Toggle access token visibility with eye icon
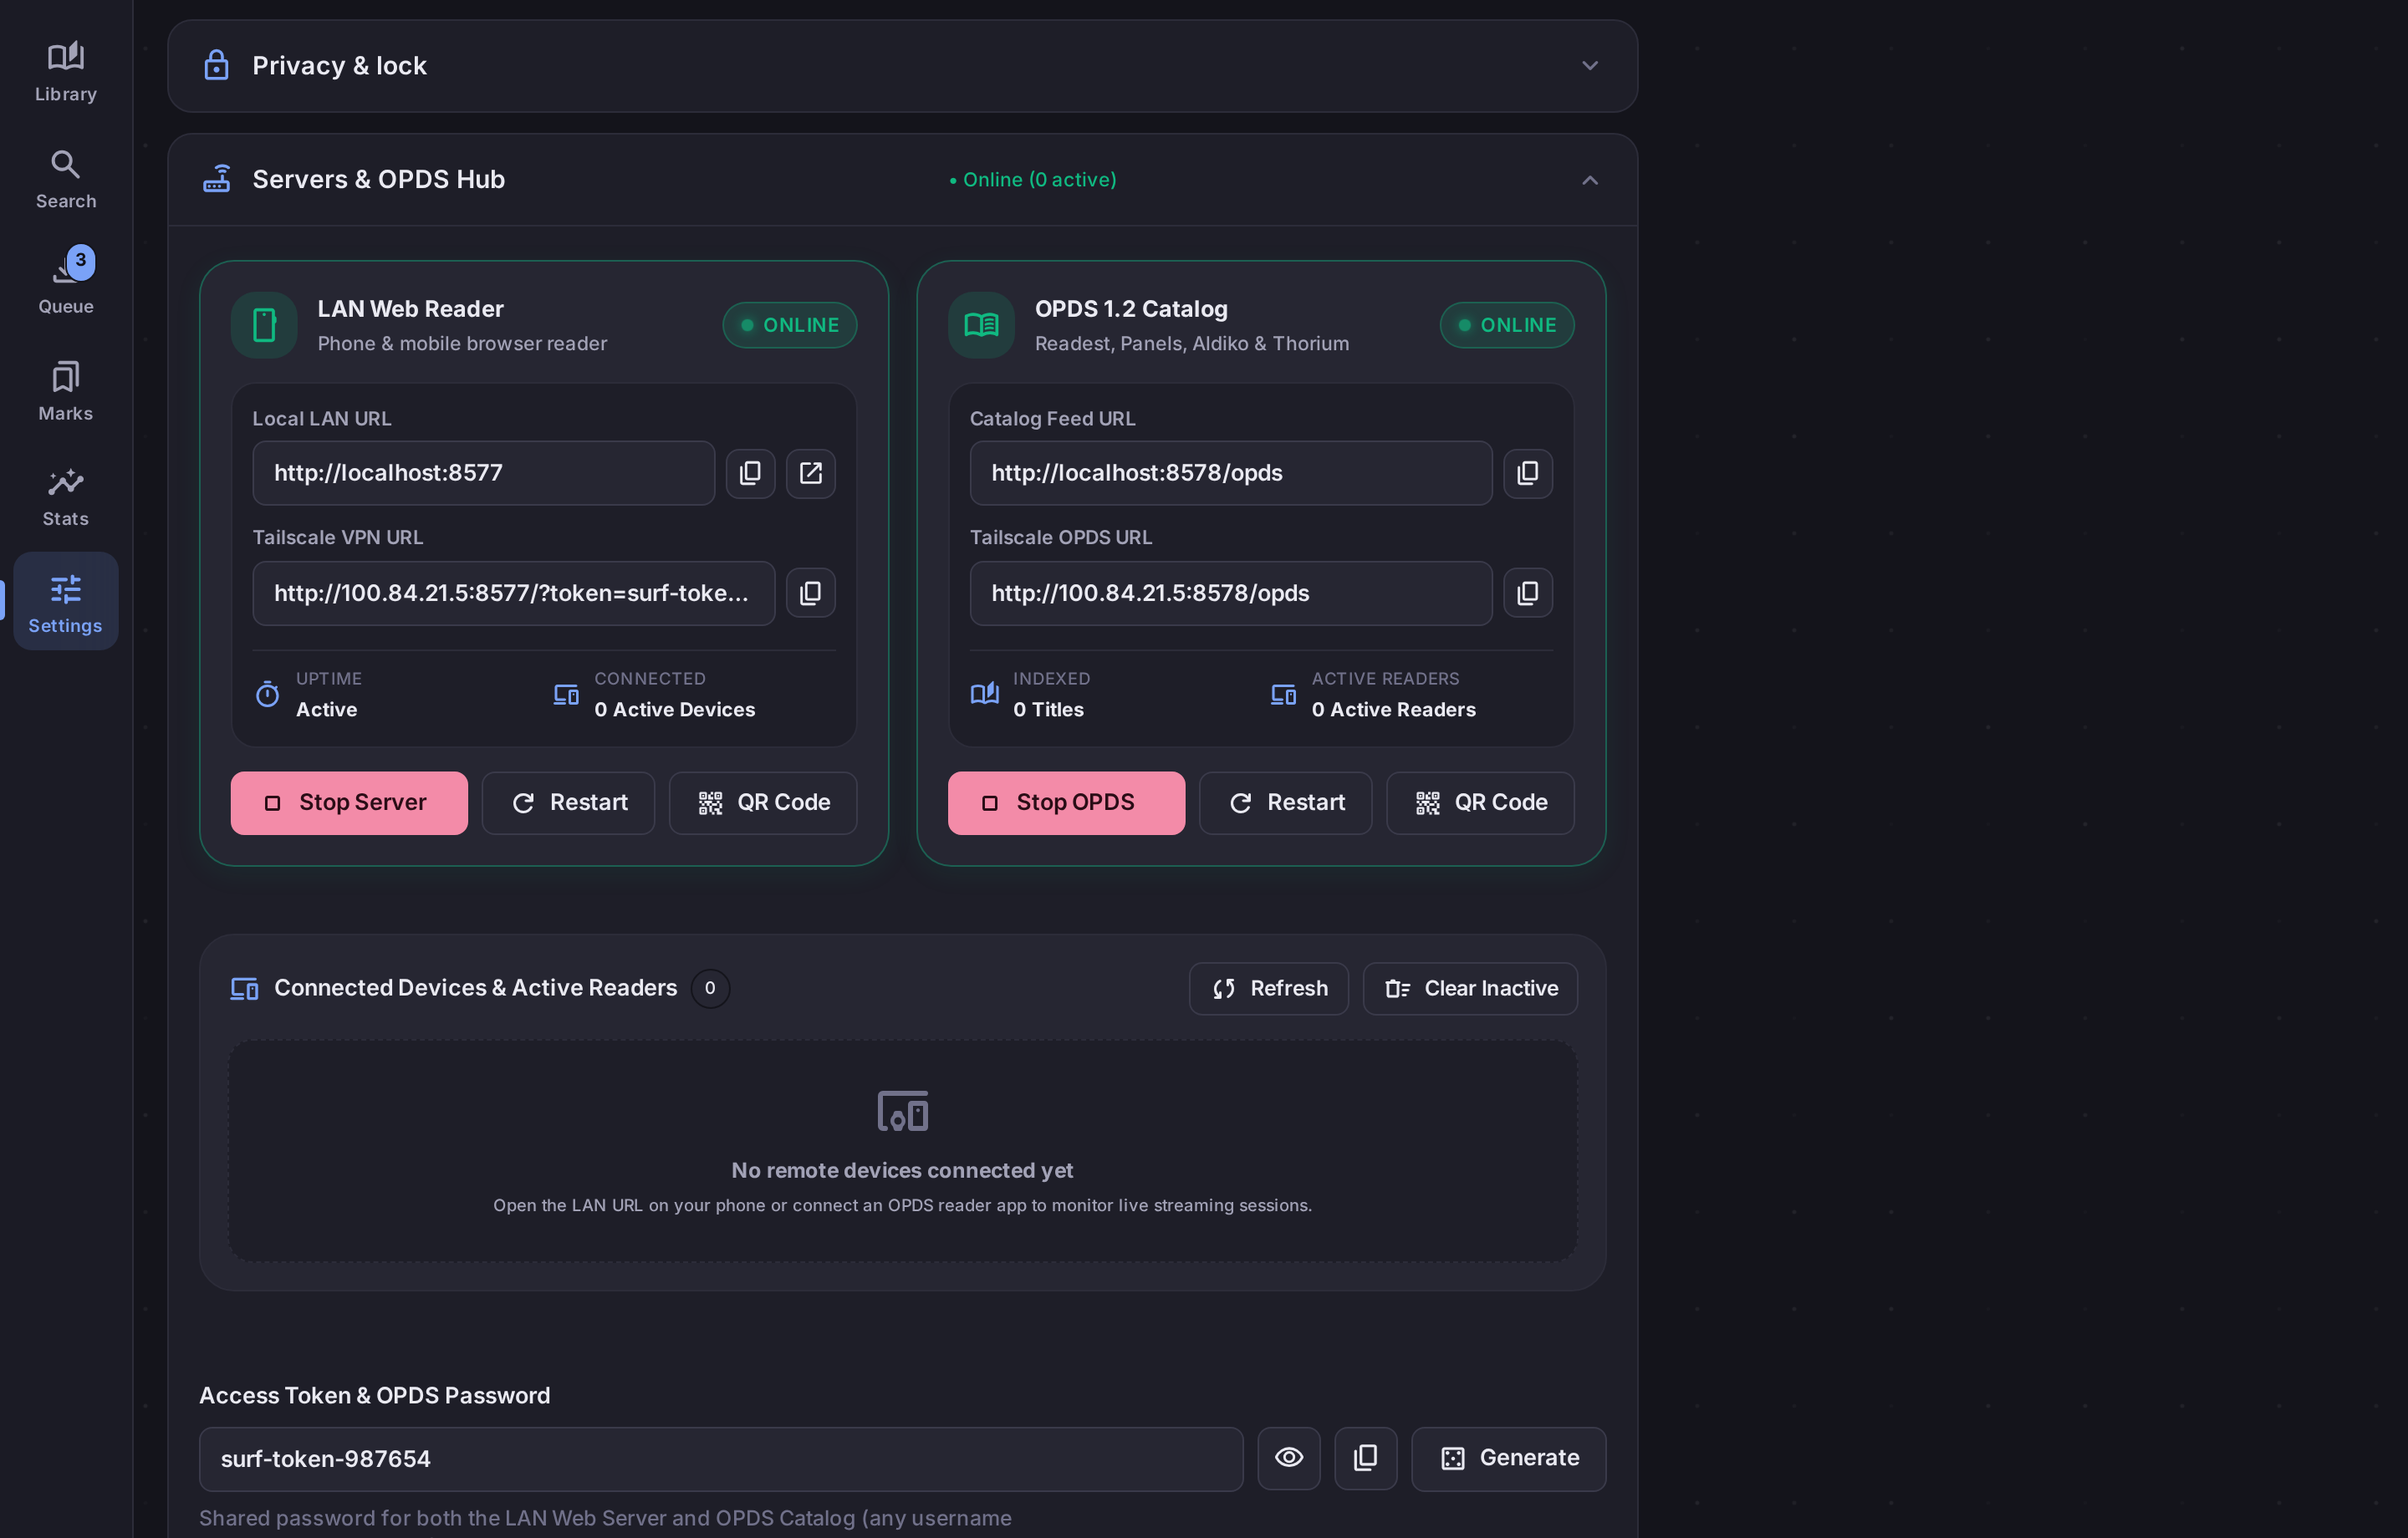The image size is (2408, 1538). (x=1289, y=1458)
